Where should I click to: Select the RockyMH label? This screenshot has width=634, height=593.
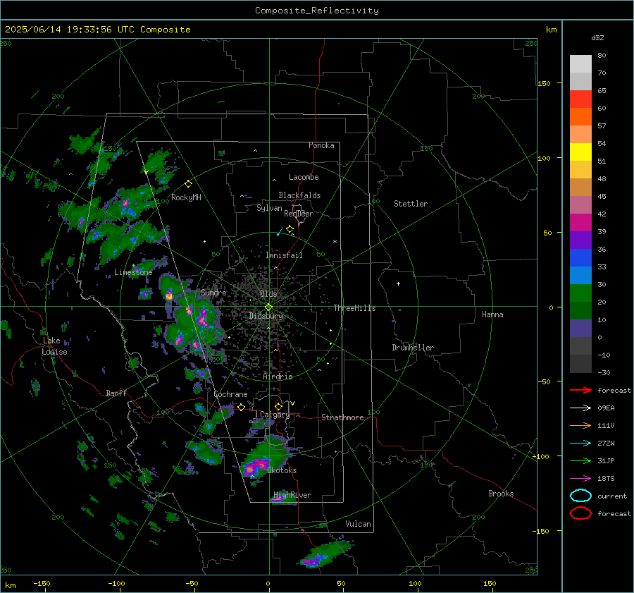[x=186, y=197]
